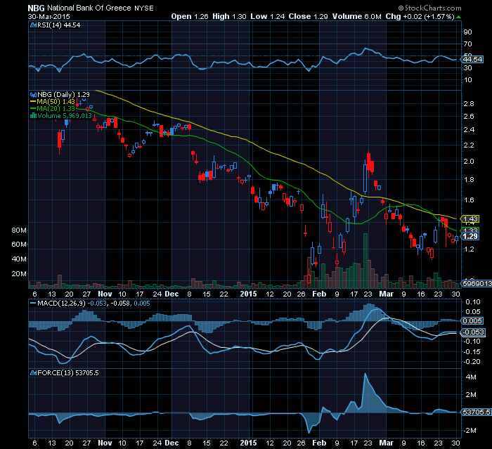492x449 pixels.
Task: Click the Volume 5,969,013 legend text
Action: point(65,116)
